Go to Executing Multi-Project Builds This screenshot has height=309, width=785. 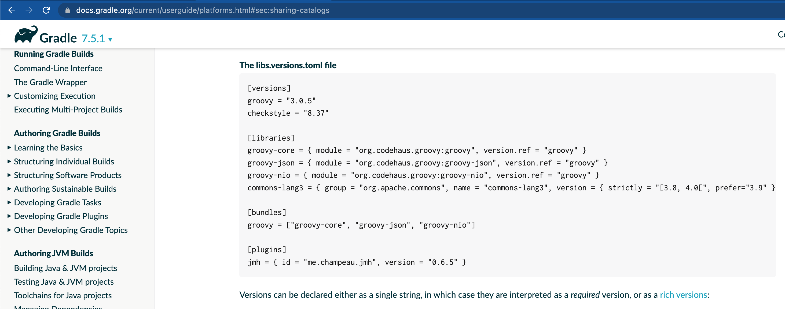click(68, 110)
